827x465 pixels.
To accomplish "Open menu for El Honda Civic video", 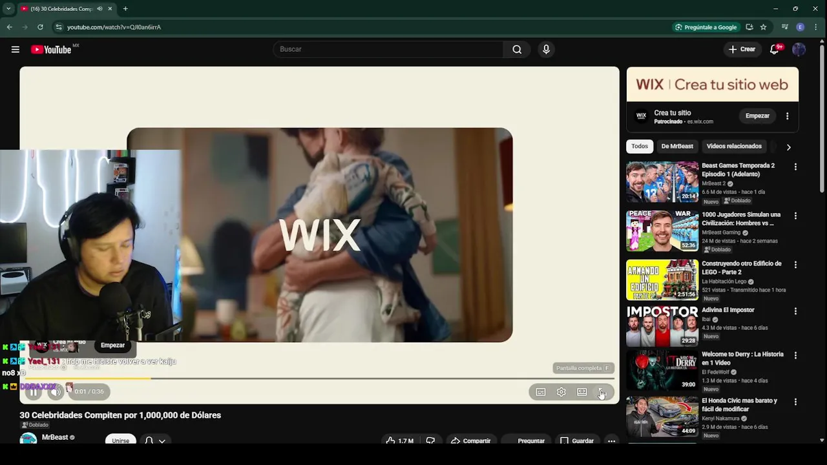I will coord(795,402).
